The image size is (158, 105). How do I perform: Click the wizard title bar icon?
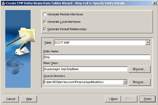coord(3,3)
